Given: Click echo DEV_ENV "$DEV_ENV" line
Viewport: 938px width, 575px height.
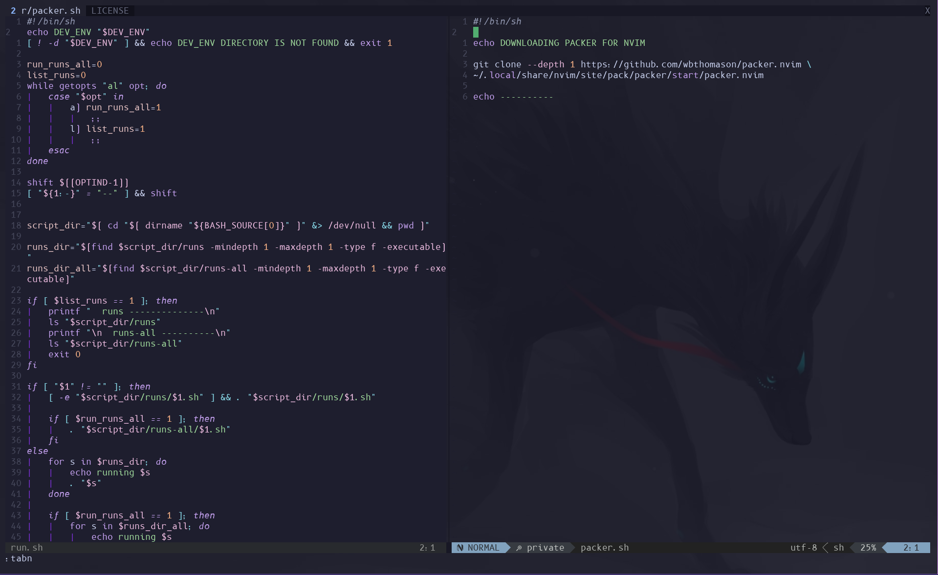Looking at the screenshot, I should [x=88, y=32].
